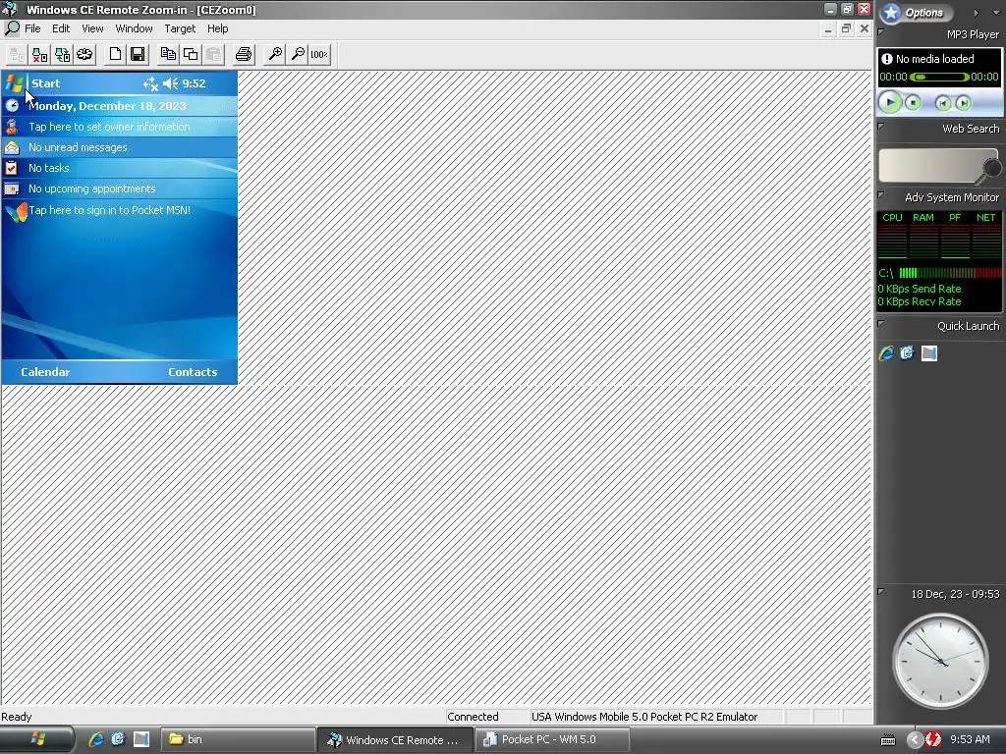The height and width of the screenshot is (754, 1006).
Task: Collapse the Quick Launch panel corner toggle
Action: point(881,323)
